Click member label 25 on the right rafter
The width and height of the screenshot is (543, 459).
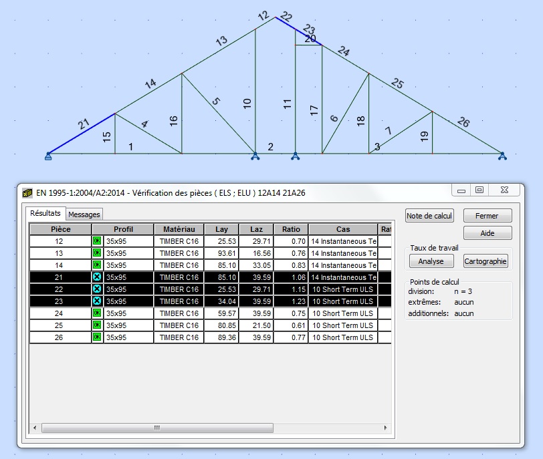[397, 83]
